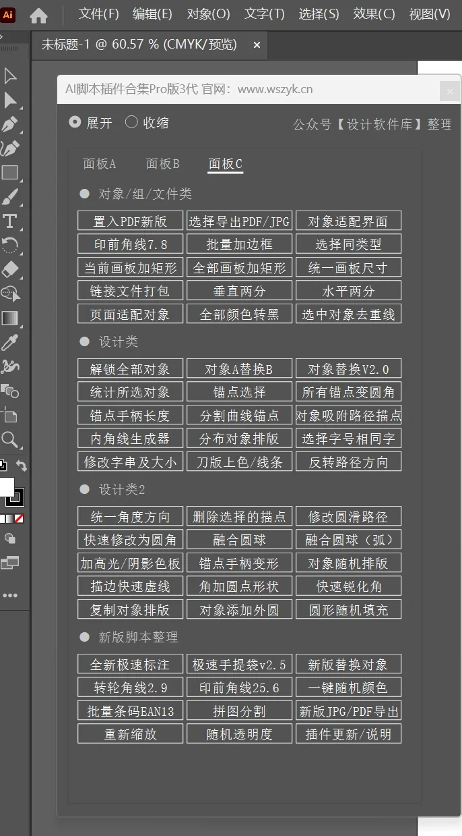
Task: Select the Width tool squiggle icon
Action: (10, 366)
